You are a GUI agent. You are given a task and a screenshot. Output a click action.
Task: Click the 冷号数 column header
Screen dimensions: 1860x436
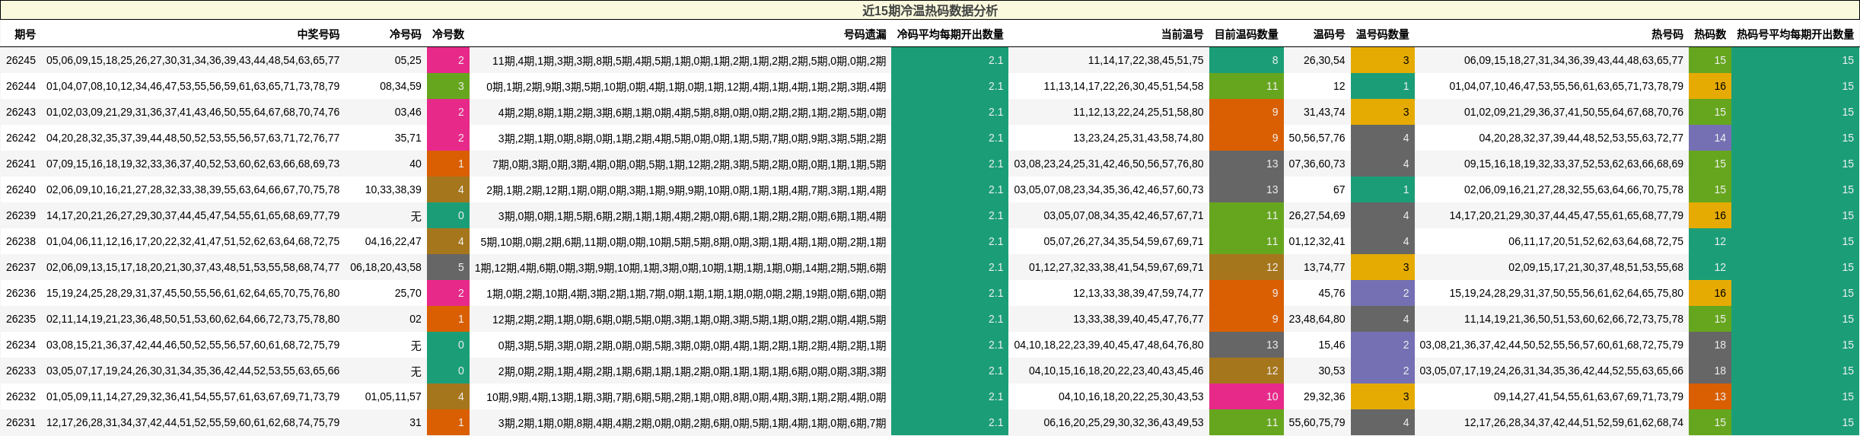pyautogui.click(x=448, y=34)
